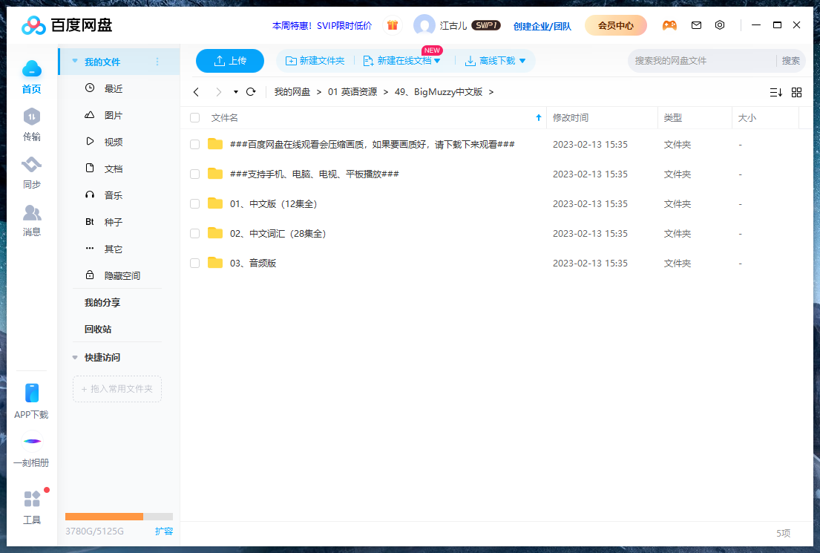Check the select-all checkbox in header
The image size is (820, 553).
point(194,117)
